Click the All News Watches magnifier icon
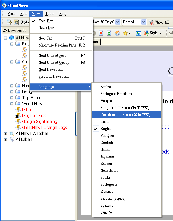Viewport: 173px width, 221px height. pyautogui.click(x=12, y=134)
